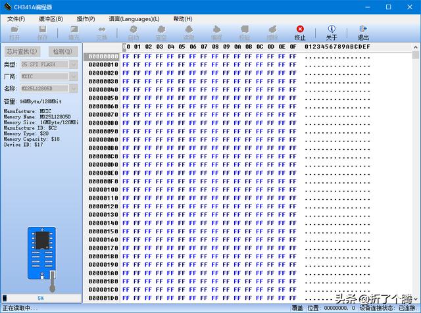This screenshot has height=313, width=421.
Task: Click the 编程 (Program) toolbar icon
Action: 216,32
